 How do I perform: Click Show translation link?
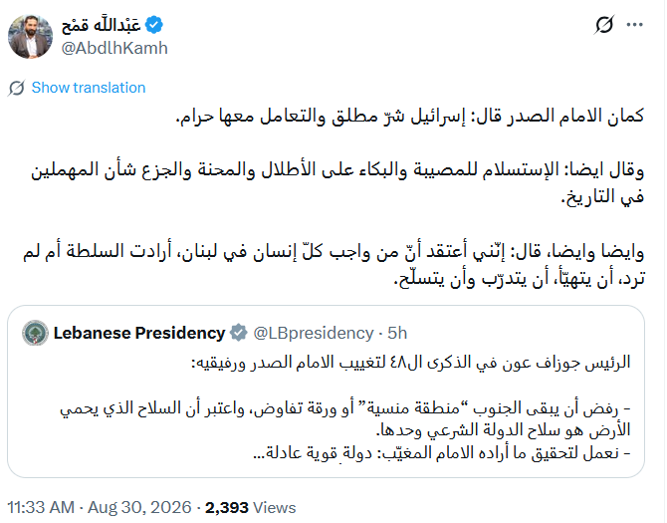click(x=89, y=88)
